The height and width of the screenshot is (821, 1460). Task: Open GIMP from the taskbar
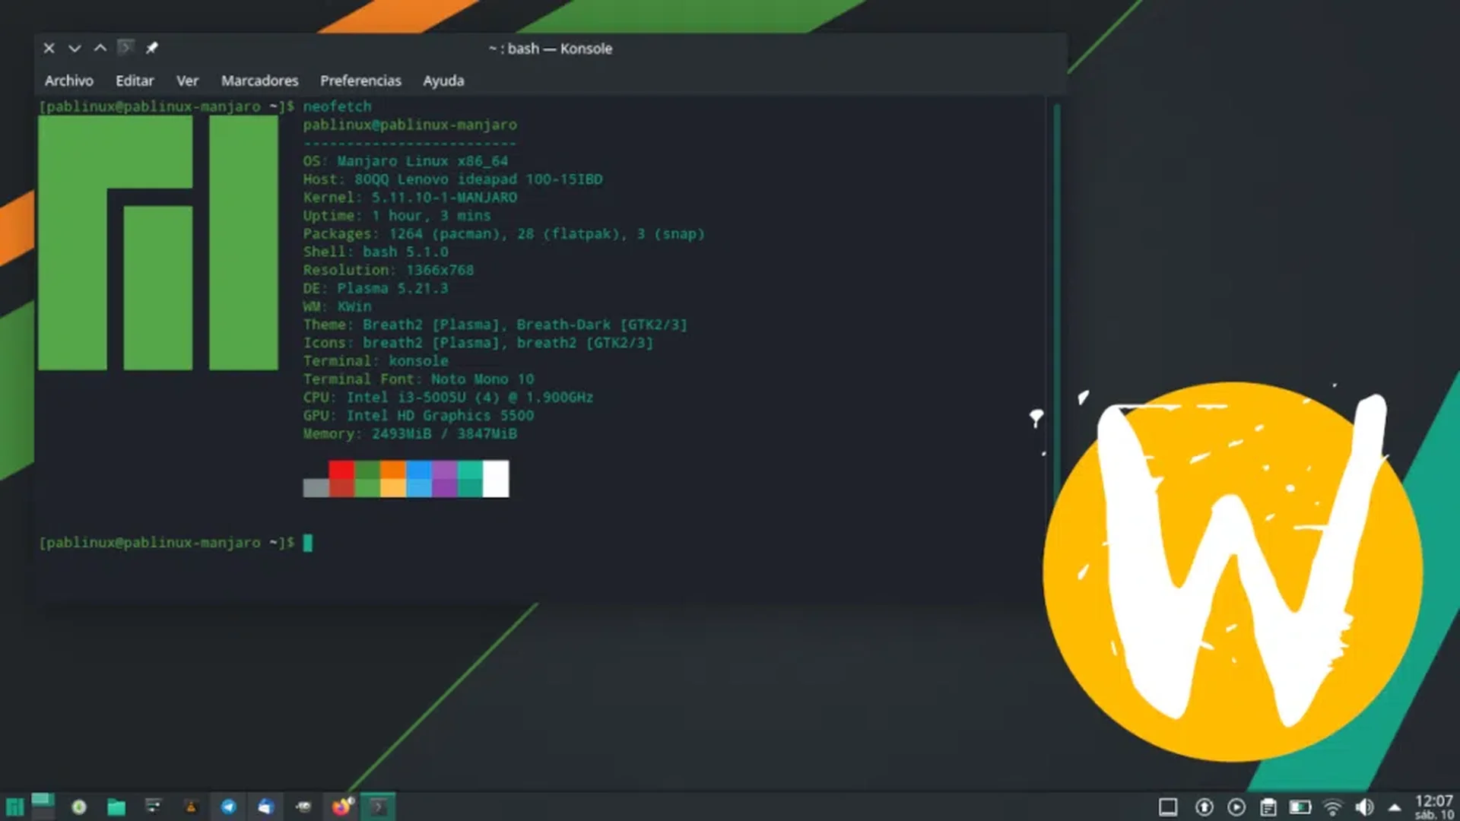tap(304, 807)
